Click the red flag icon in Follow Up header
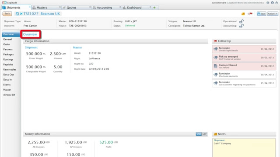Viewport: 280px width, 157px height. pyautogui.click(x=215, y=41)
